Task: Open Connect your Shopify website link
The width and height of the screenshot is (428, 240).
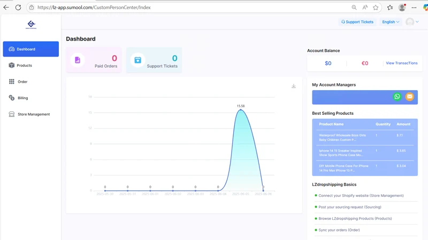Action: 361,196
